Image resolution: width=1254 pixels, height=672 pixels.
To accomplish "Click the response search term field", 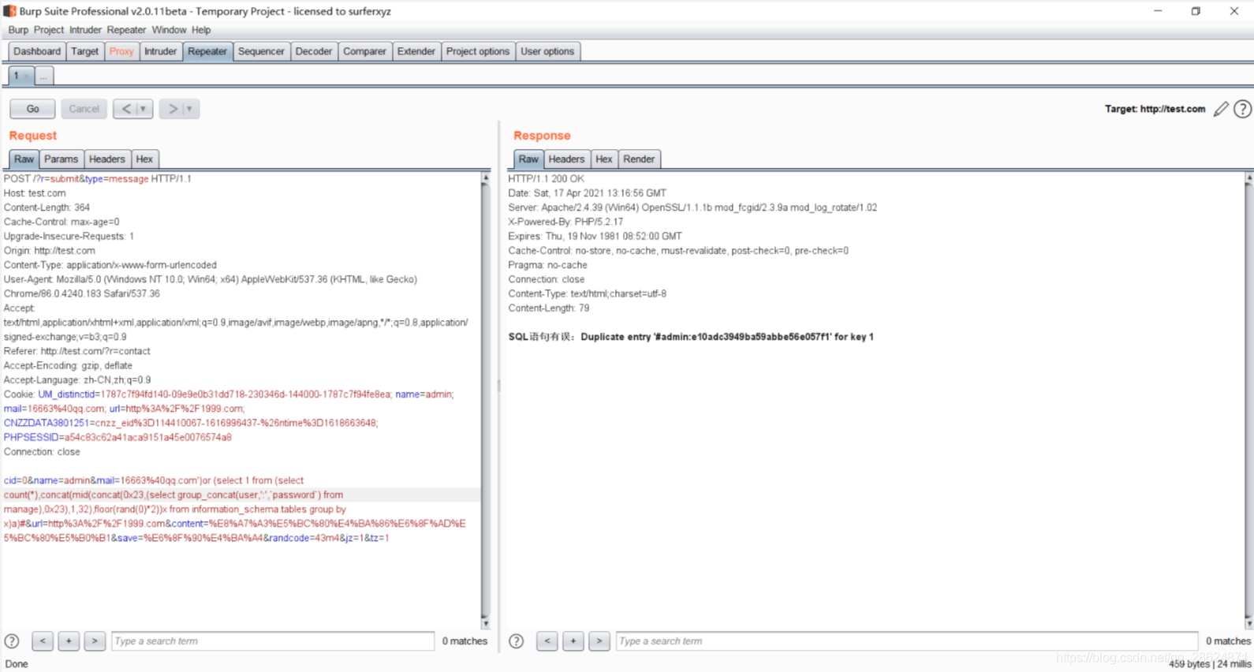I will click(907, 641).
